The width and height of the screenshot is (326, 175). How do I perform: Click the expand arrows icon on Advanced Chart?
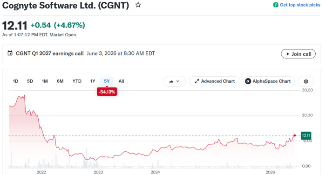pyautogui.click(x=197, y=81)
